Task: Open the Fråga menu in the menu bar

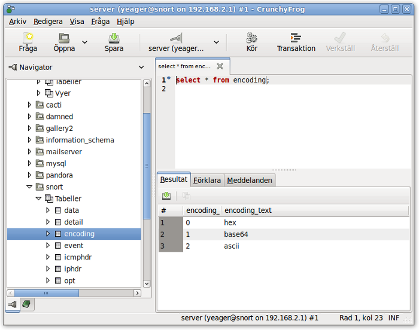Action: click(x=101, y=22)
